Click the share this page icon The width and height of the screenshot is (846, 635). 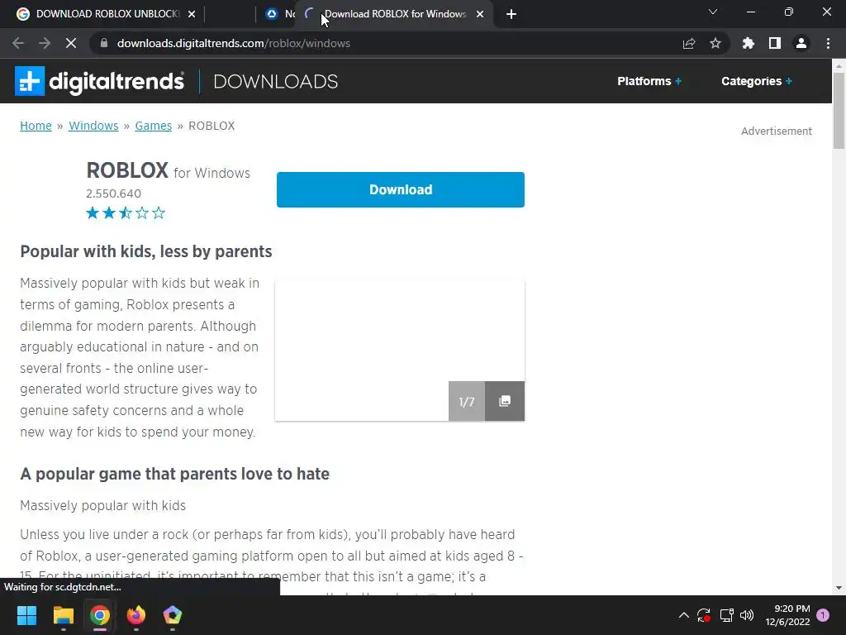tap(689, 43)
